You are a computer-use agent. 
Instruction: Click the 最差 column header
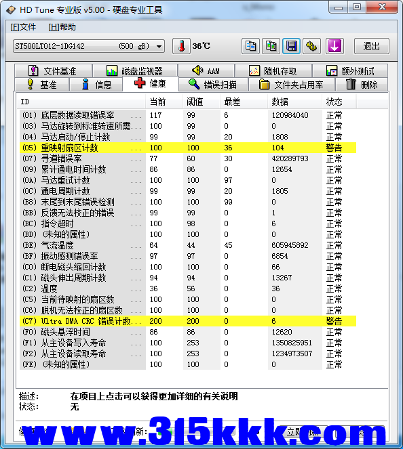(244, 102)
